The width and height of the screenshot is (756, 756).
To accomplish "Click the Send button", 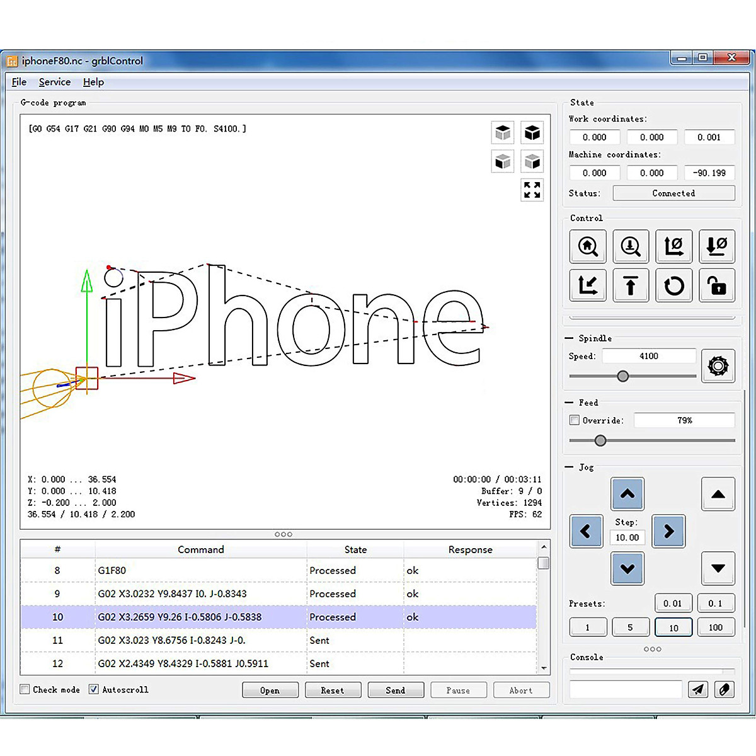I will (396, 690).
